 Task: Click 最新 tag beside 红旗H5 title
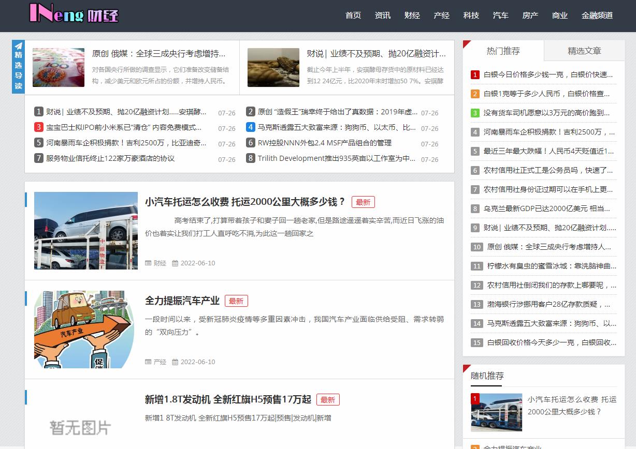328,400
